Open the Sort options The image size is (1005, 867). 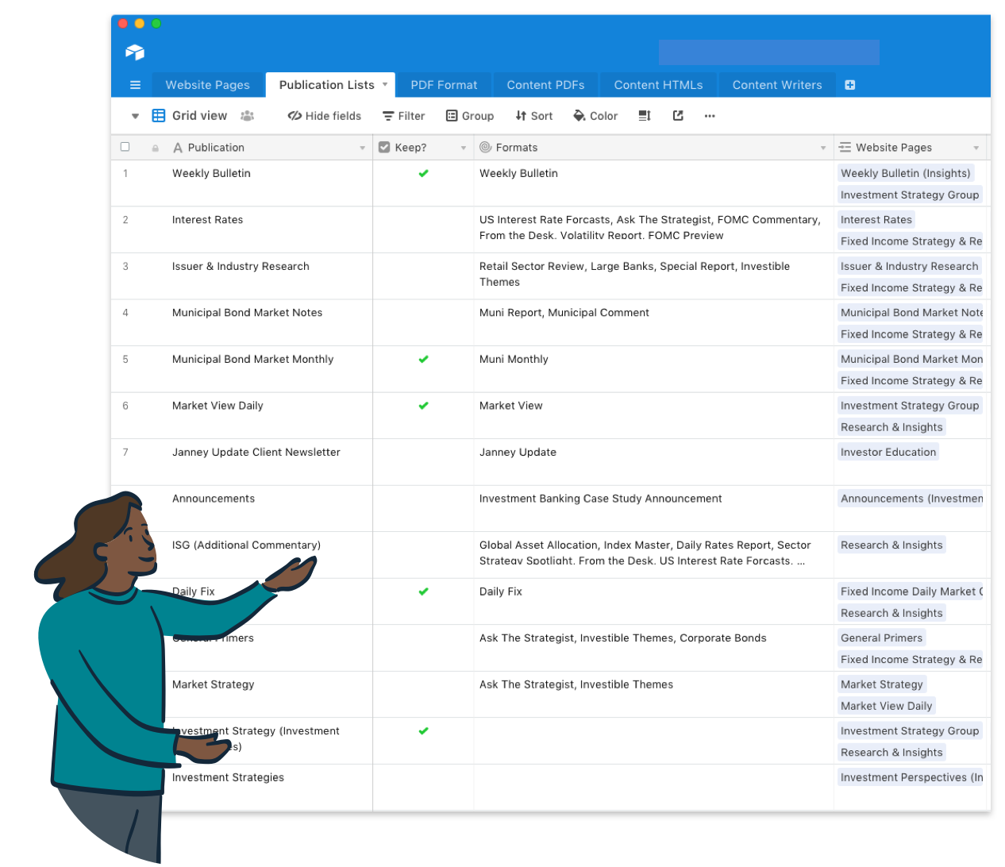click(x=533, y=116)
